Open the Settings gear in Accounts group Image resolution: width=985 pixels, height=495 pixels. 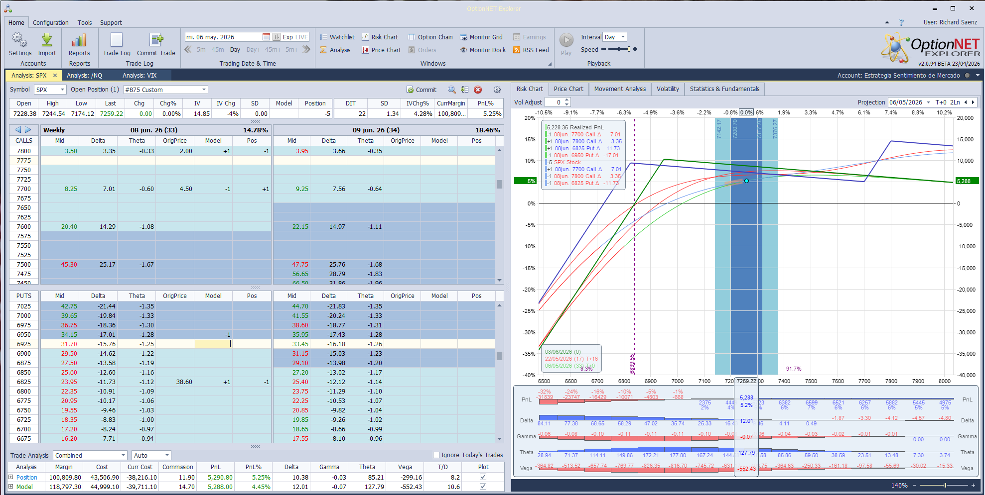(x=20, y=44)
